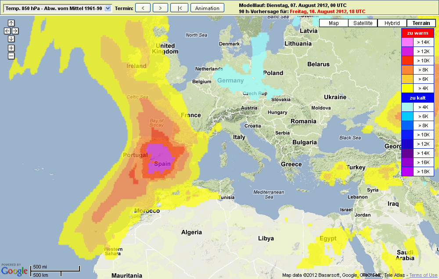Viewport: 439px width, 279px height.
Task: Open the Terms of Use link
Action: (423, 275)
